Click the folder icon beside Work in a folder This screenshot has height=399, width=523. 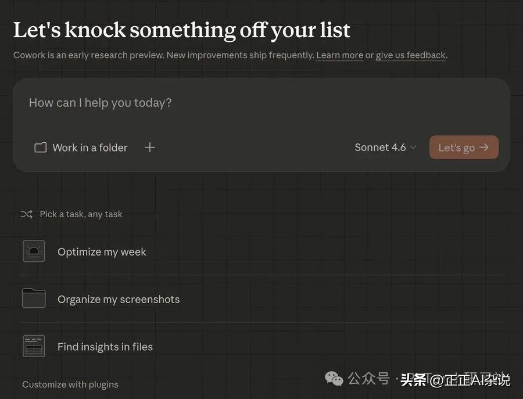point(40,148)
